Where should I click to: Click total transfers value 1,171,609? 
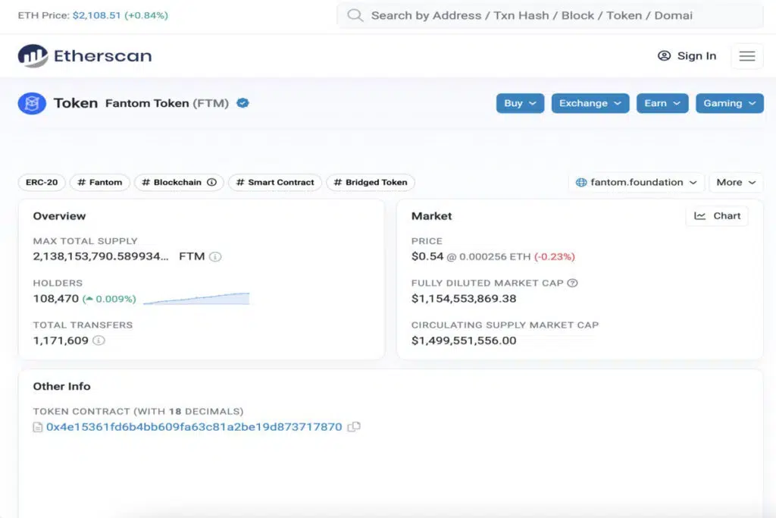61,341
